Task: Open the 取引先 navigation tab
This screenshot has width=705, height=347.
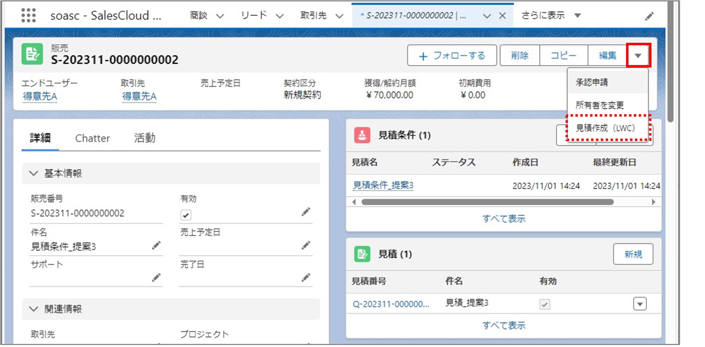Action: click(313, 15)
